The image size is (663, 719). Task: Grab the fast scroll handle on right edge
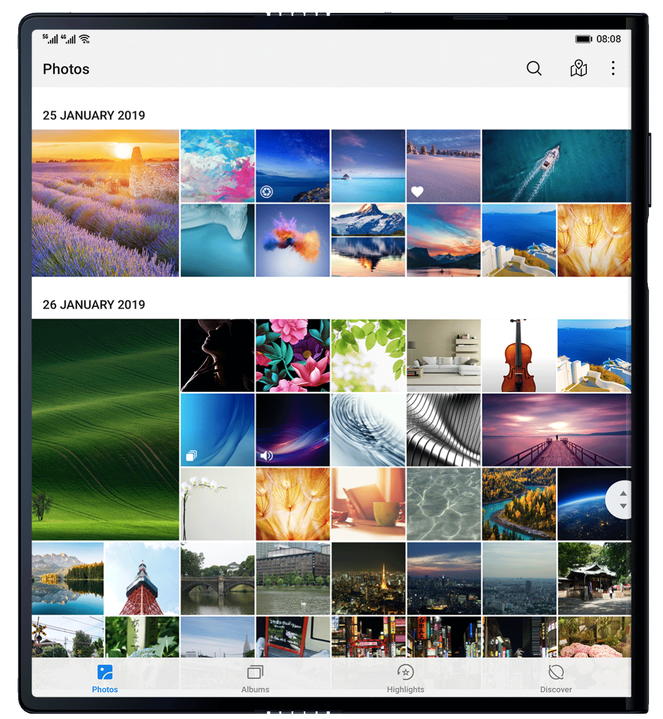pos(622,500)
